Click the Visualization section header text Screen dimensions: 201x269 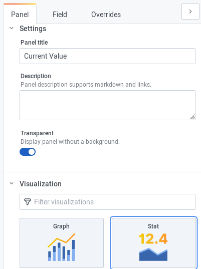[x=41, y=184]
